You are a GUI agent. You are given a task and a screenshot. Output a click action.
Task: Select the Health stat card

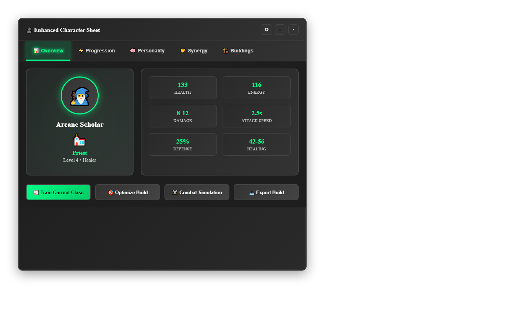[x=183, y=88]
